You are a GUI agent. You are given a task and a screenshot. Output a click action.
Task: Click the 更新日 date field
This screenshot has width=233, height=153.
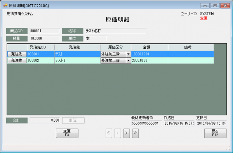coord(212,123)
